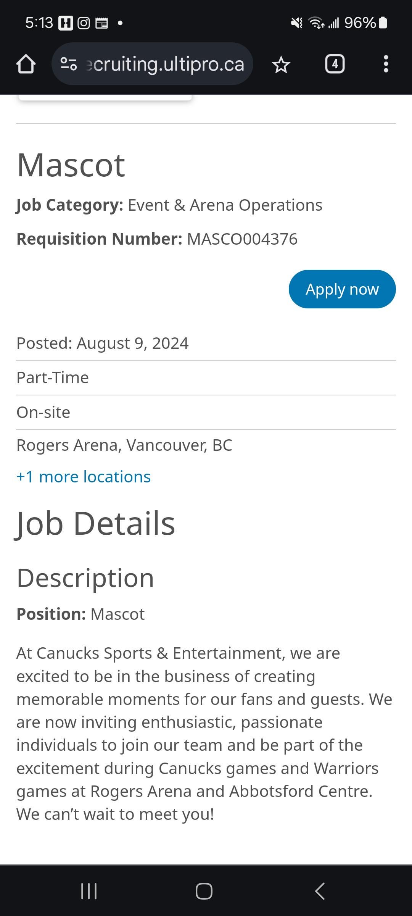The width and height of the screenshot is (412, 916).
Task: Open site settings icon in address bar
Action: coord(69,64)
